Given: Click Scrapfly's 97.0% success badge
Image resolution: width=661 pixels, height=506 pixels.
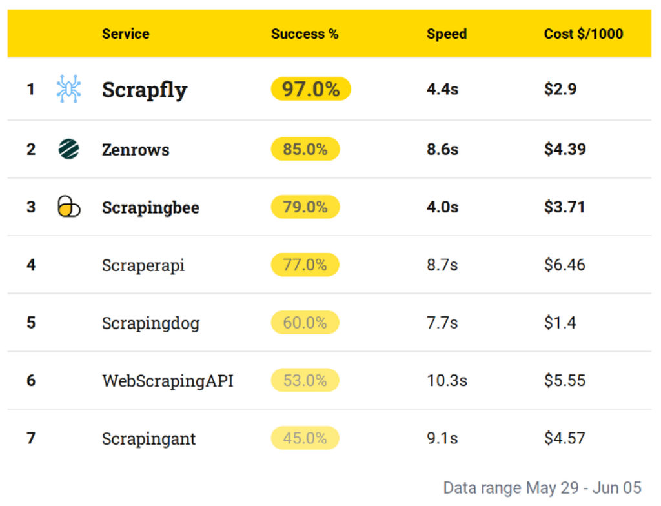Looking at the screenshot, I should point(310,89).
